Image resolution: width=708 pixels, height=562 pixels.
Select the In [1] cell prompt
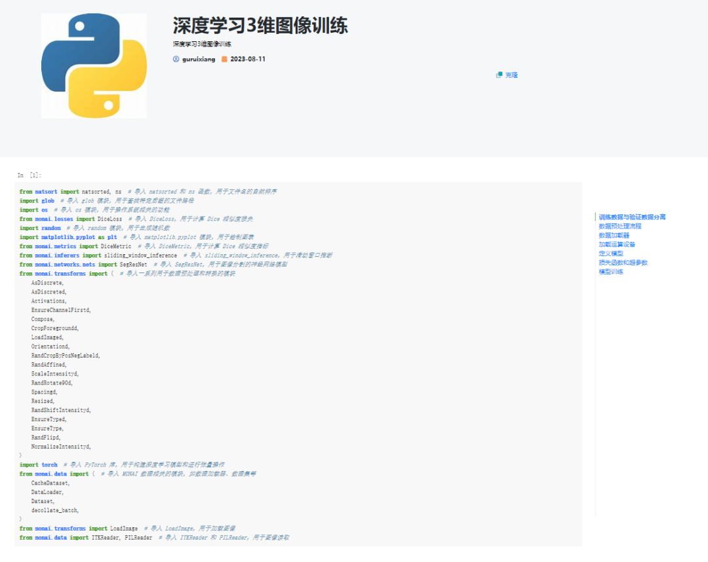(x=29, y=175)
